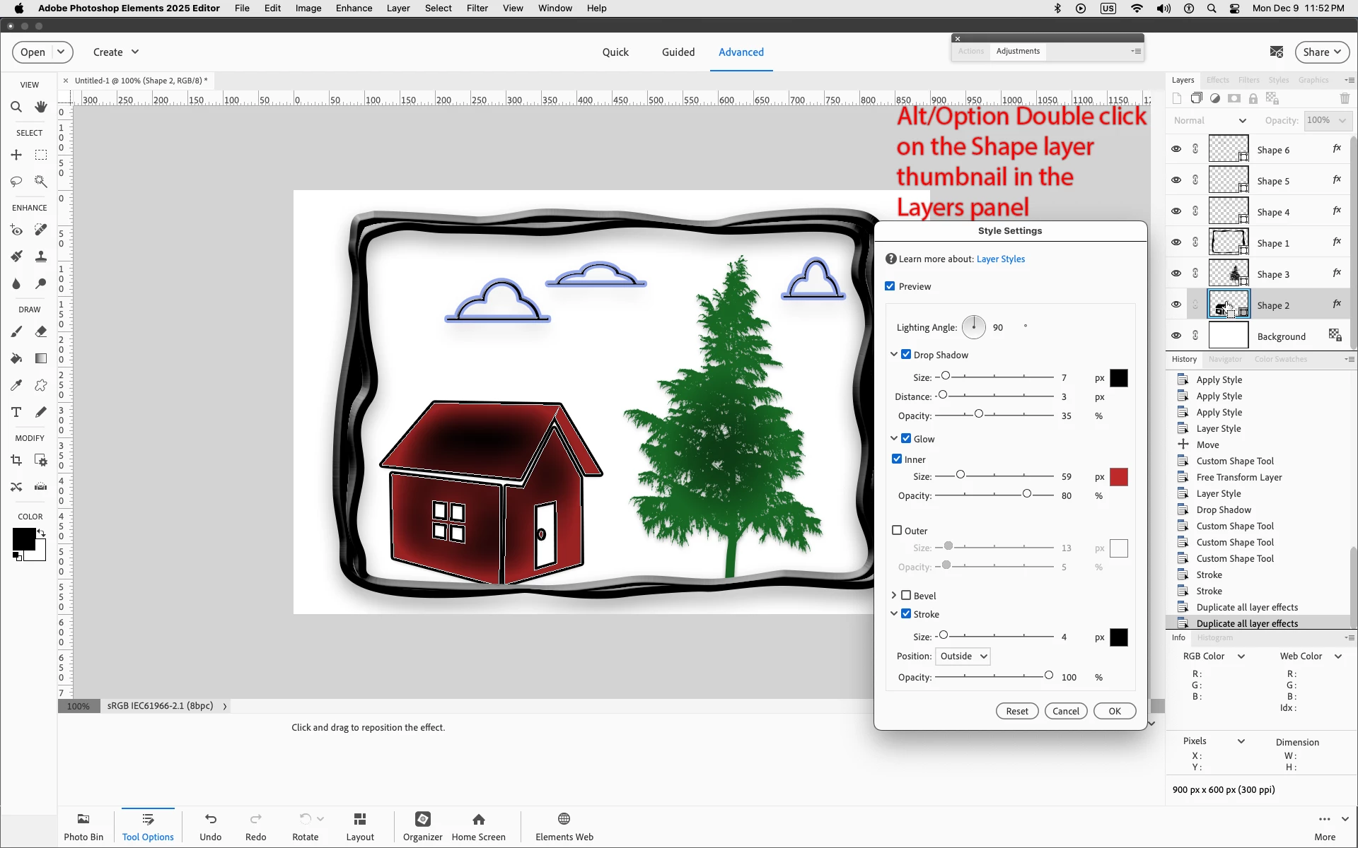Open the Home Screen

tap(478, 825)
